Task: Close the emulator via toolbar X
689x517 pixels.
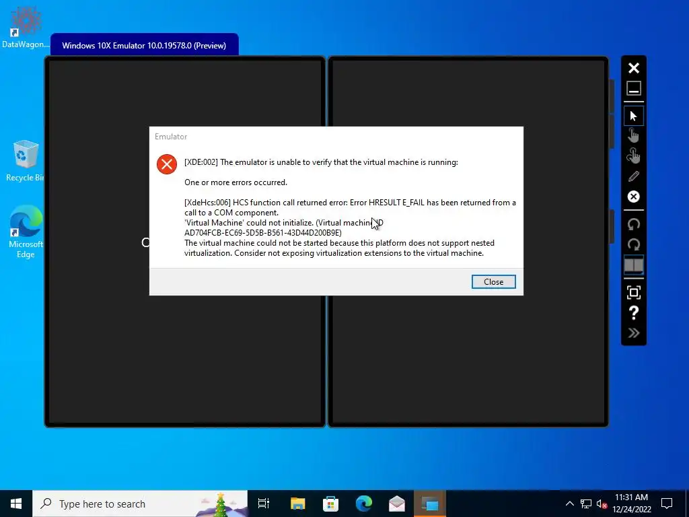Action: pos(633,68)
